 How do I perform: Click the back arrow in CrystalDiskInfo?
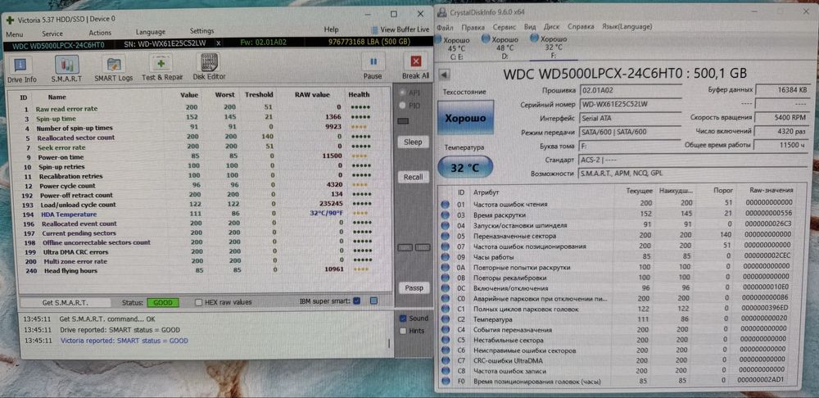click(444, 75)
